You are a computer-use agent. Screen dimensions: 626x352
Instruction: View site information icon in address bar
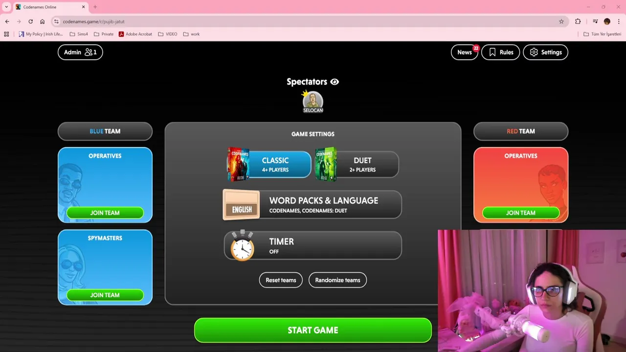tap(56, 22)
